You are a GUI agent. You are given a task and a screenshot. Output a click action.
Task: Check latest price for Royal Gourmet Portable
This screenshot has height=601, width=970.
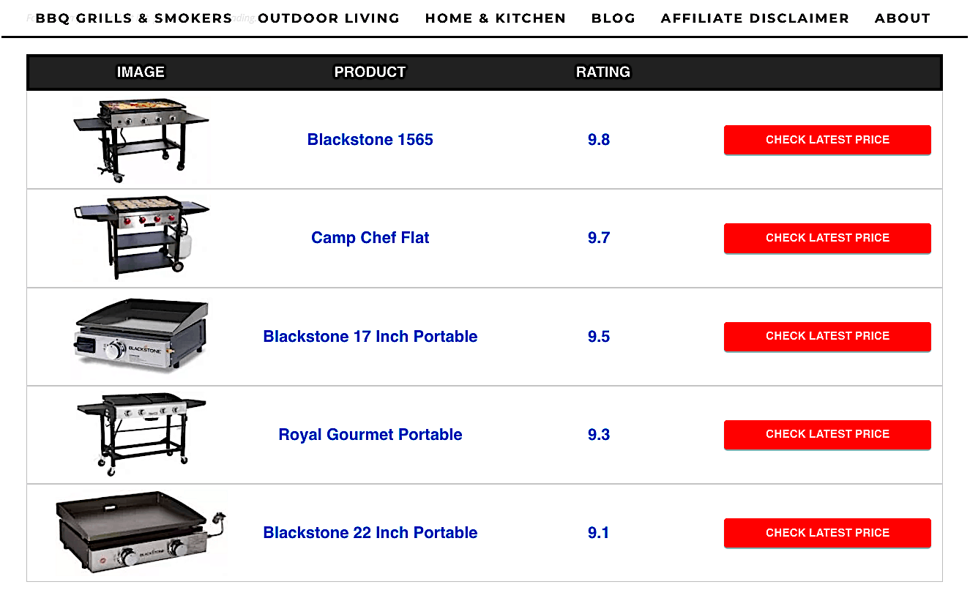point(827,434)
